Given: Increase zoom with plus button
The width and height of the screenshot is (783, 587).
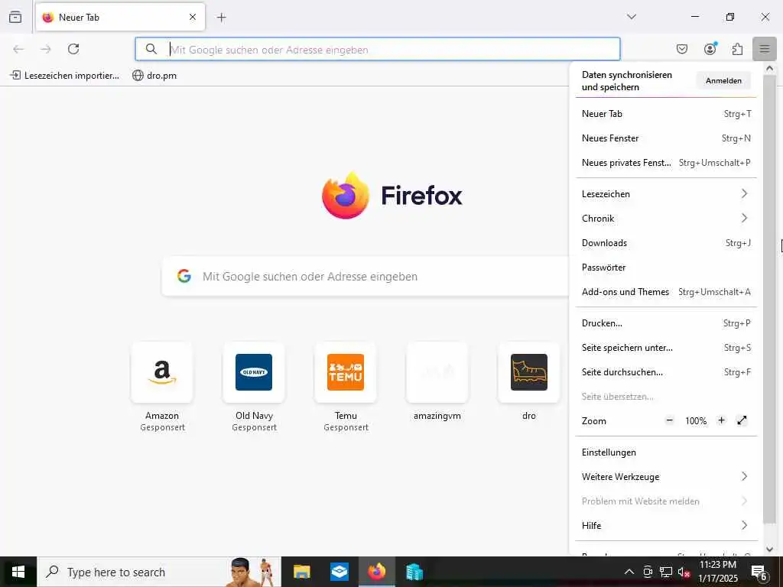Looking at the screenshot, I should pyautogui.click(x=721, y=420).
